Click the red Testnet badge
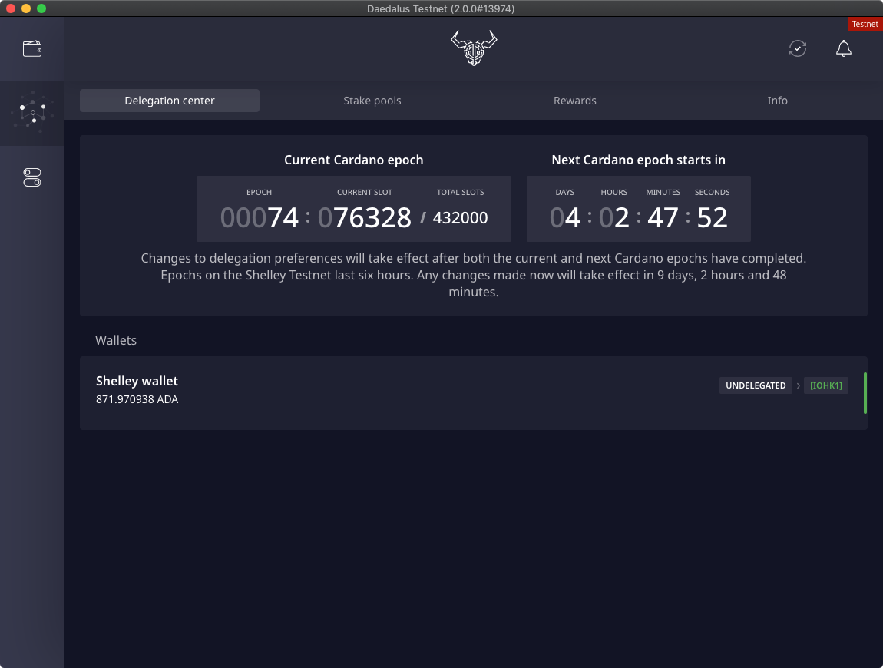 pos(865,24)
